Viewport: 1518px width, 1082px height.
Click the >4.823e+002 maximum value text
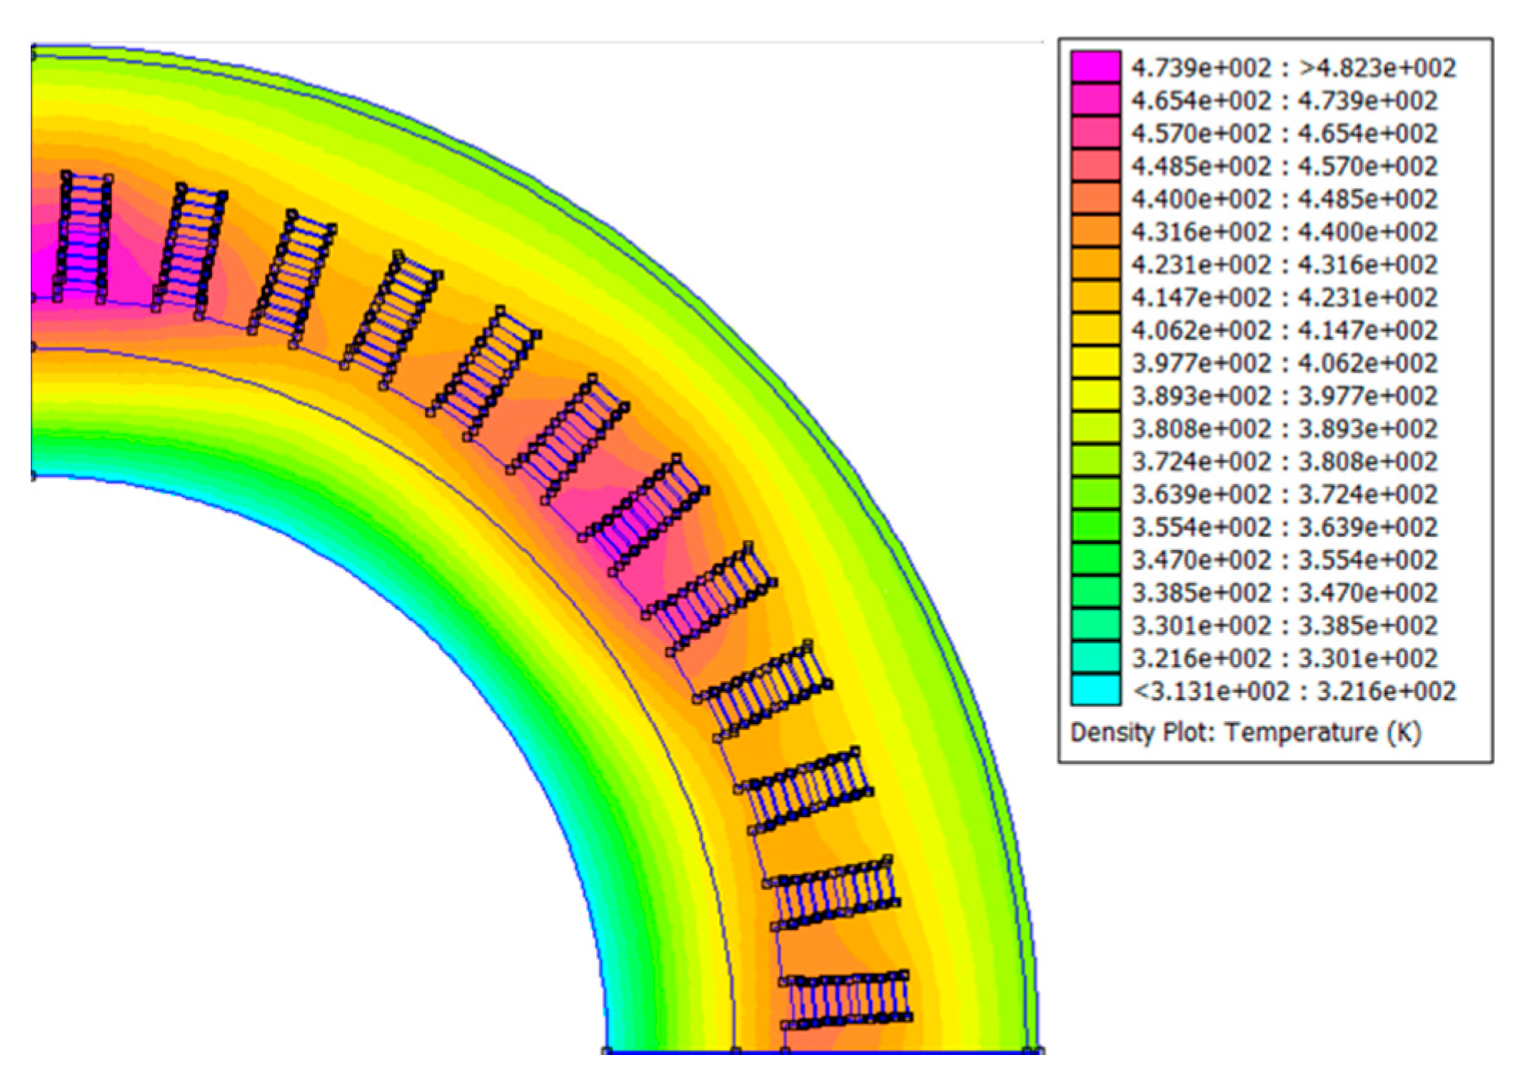click(x=1377, y=68)
